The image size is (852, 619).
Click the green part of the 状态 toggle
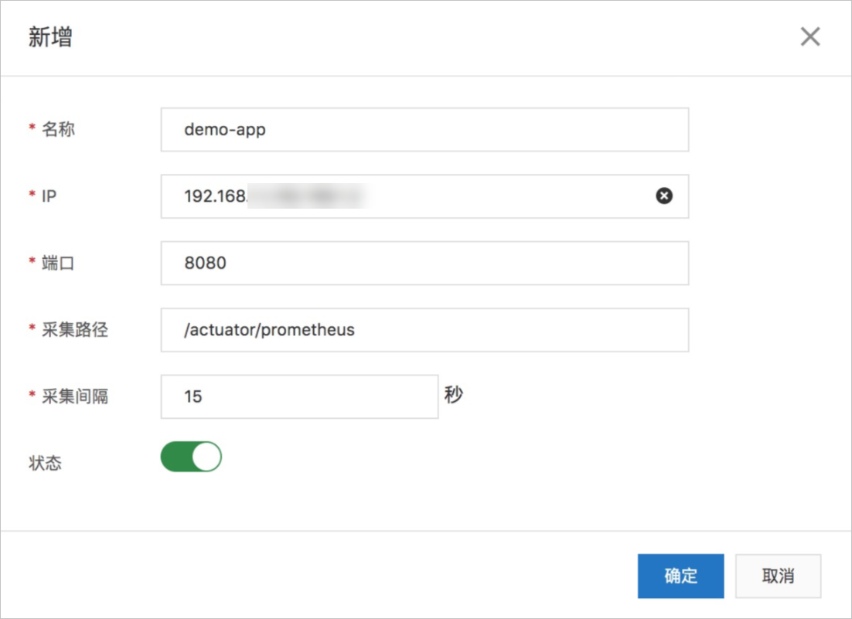(176, 457)
